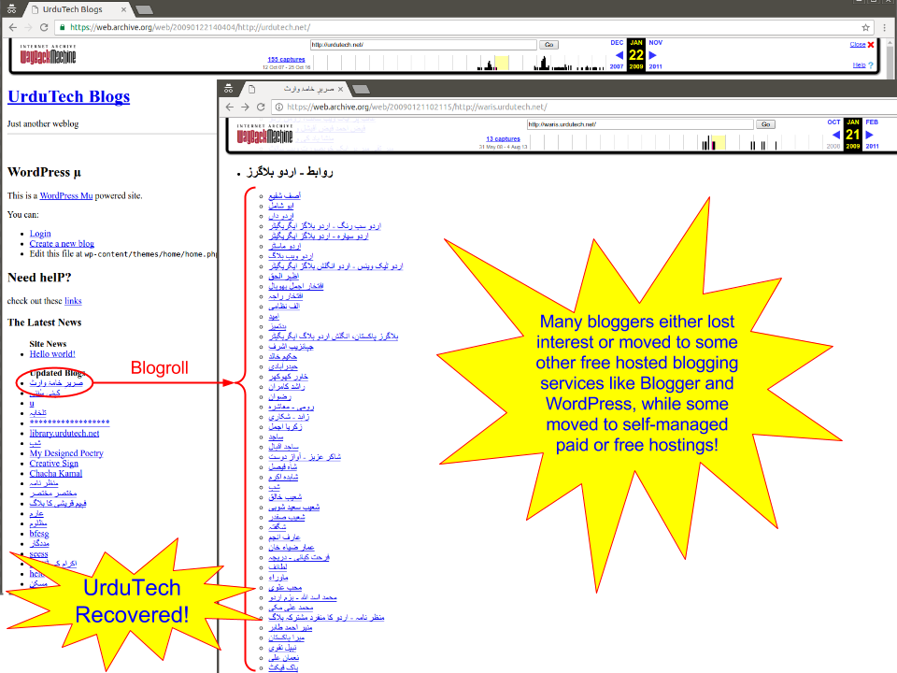The image size is (897, 673).
Task: Reload the UrduTech Blogs page
Action: tap(44, 27)
